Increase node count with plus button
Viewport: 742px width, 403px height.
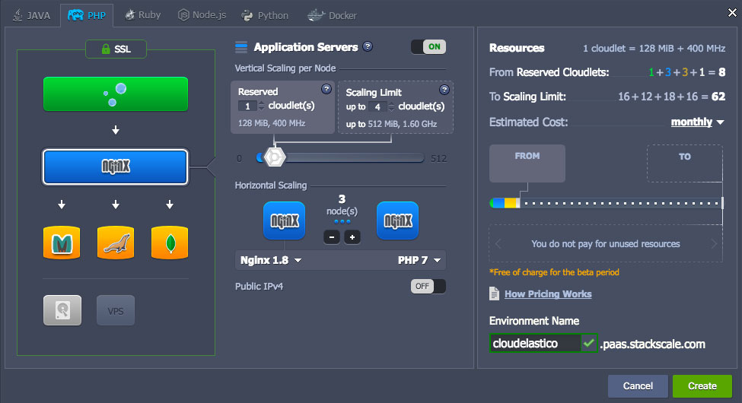point(352,237)
